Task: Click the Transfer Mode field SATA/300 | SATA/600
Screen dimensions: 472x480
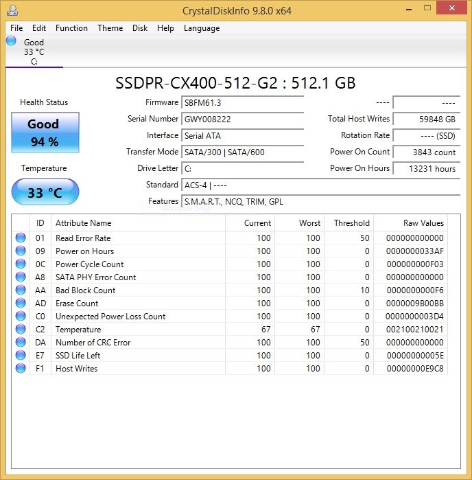Action: 243,152
